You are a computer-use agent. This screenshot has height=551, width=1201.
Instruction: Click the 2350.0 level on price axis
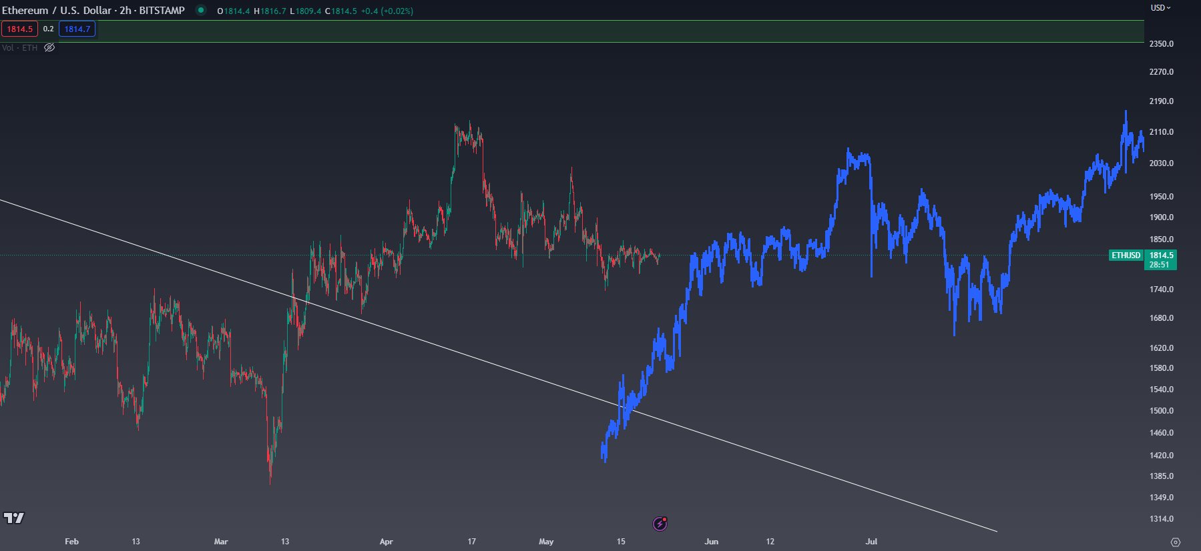tap(1161, 43)
